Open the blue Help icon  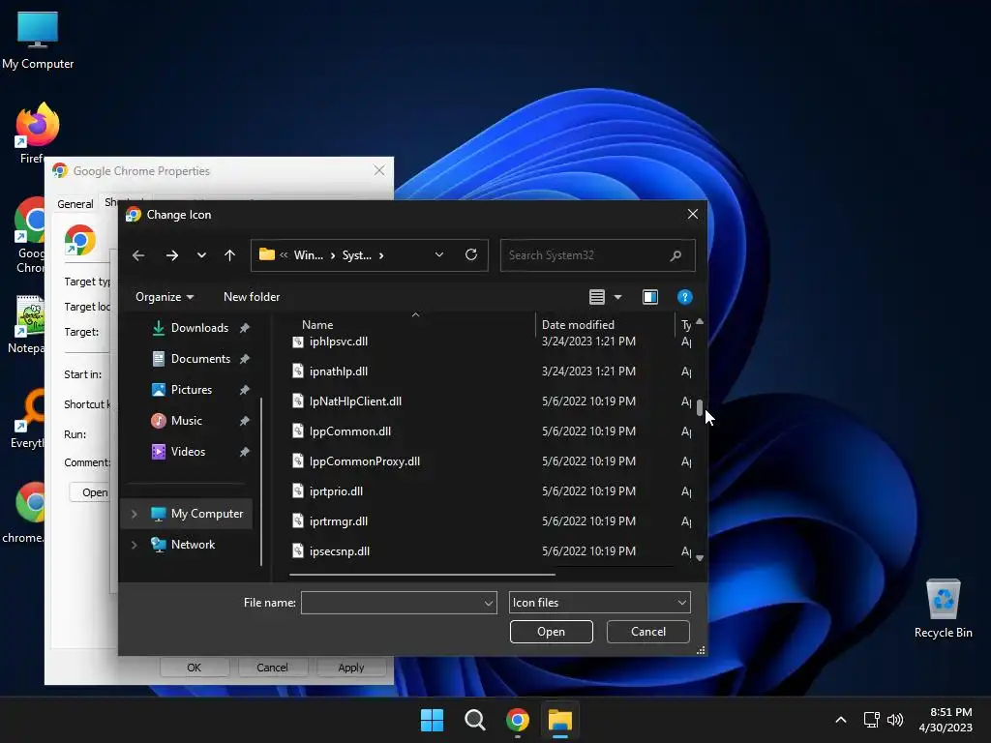[684, 297]
